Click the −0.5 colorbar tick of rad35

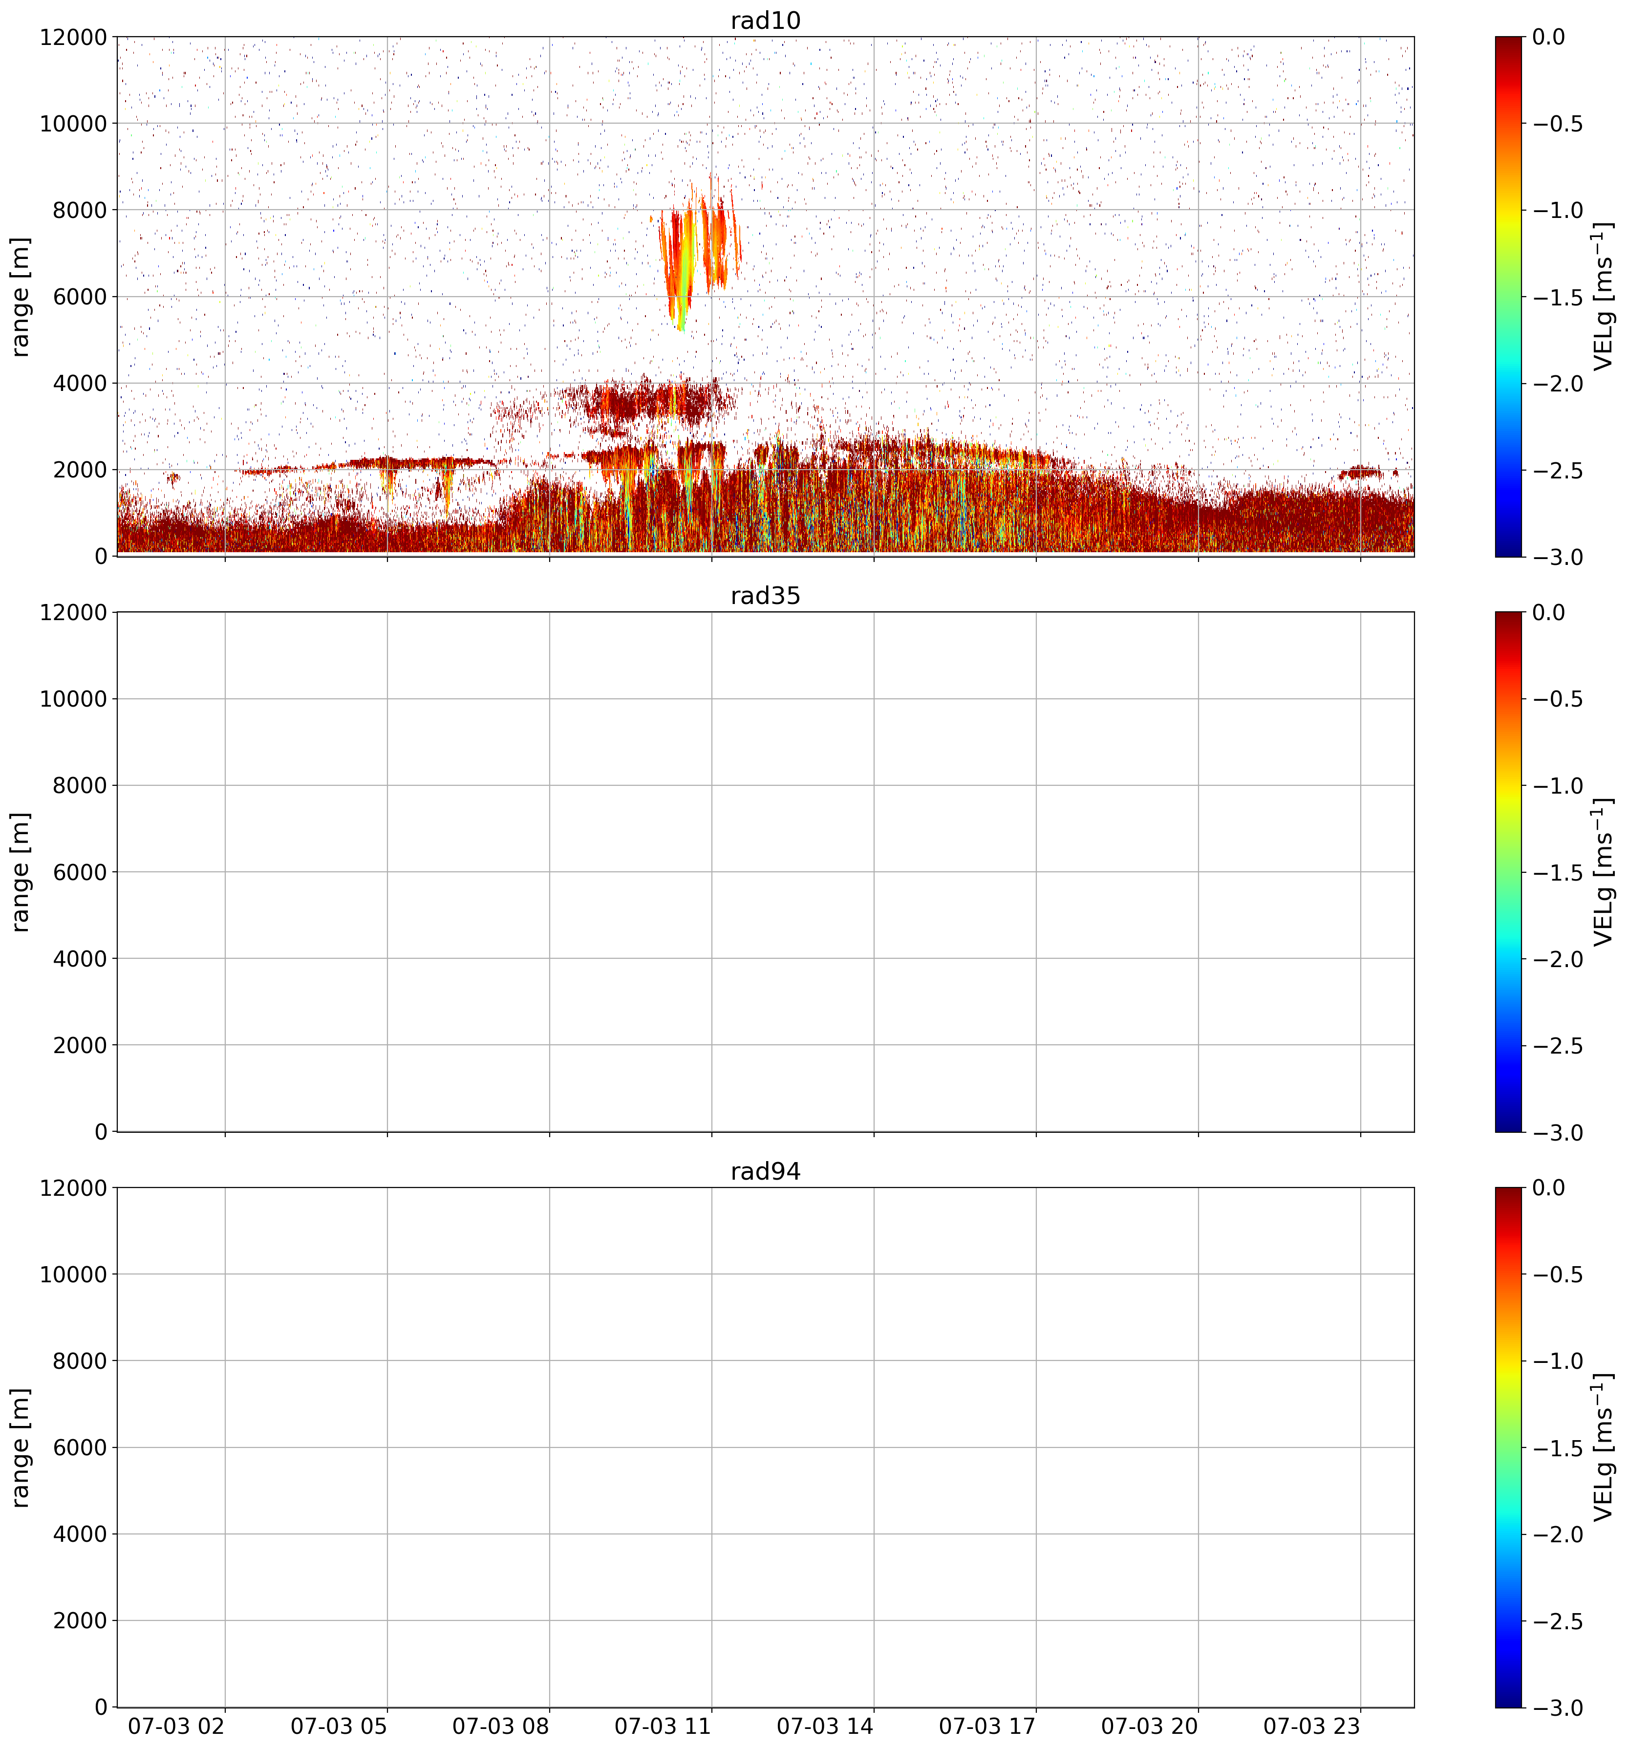(x=1558, y=700)
